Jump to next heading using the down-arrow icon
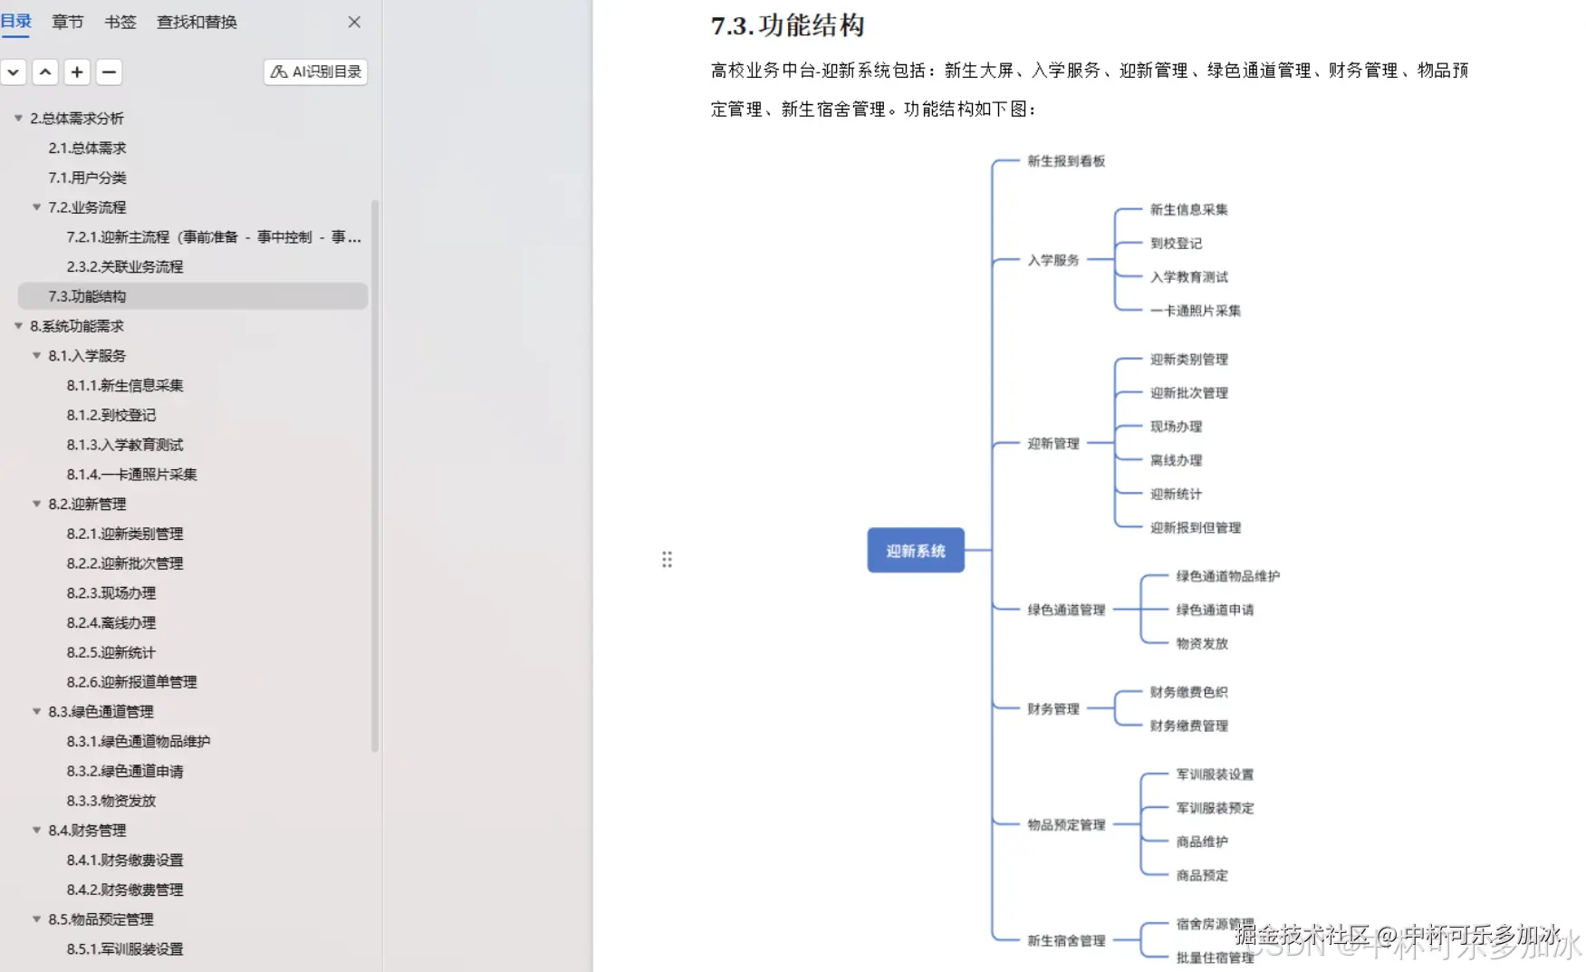 tap(14, 72)
